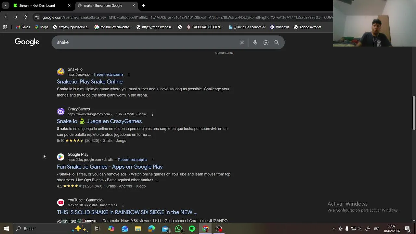
Task: View site information icon in address bar
Action: [37, 17]
